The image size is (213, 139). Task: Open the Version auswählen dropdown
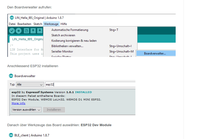(27, 110)
